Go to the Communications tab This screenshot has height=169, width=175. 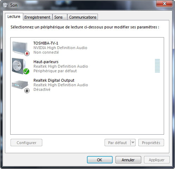(83, 17)
